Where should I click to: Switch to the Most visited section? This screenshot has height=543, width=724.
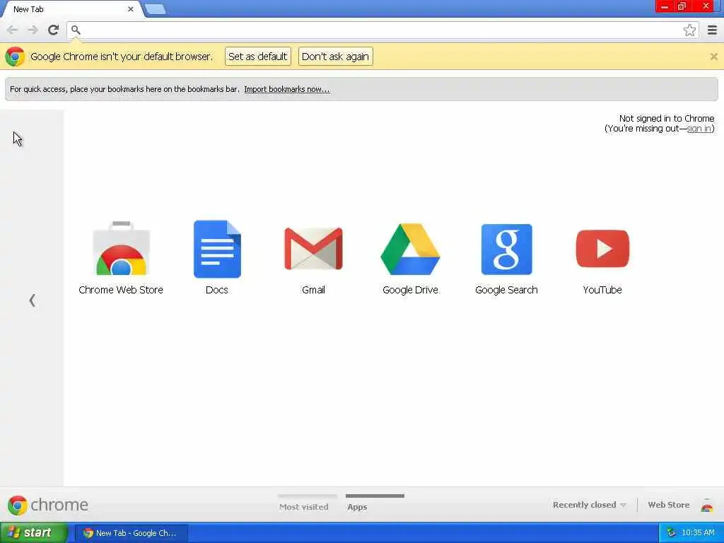click(x=304, y=506)
